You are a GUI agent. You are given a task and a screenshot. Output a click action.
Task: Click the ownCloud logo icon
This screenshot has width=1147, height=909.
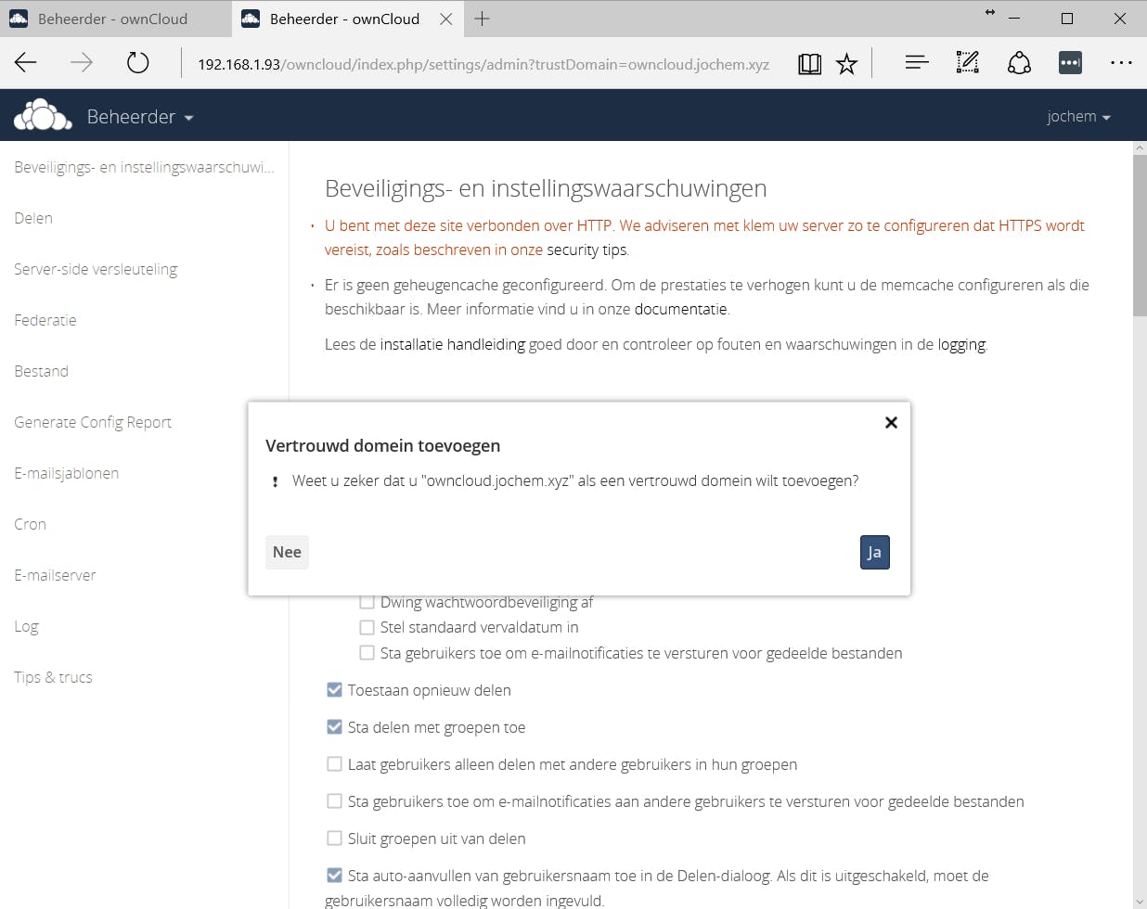click(43, 115)
